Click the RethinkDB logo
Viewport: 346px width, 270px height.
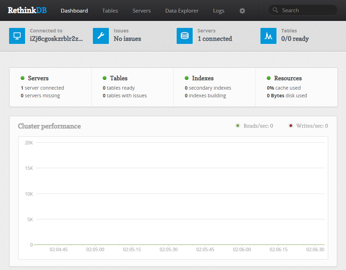tap(27, 10)
